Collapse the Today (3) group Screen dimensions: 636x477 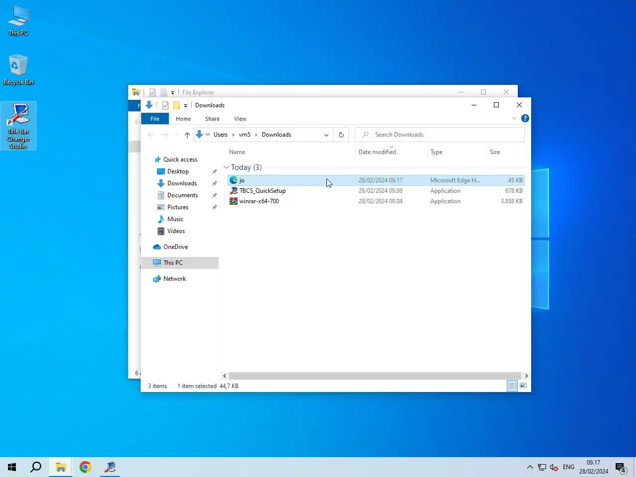(x=226, y=167)
